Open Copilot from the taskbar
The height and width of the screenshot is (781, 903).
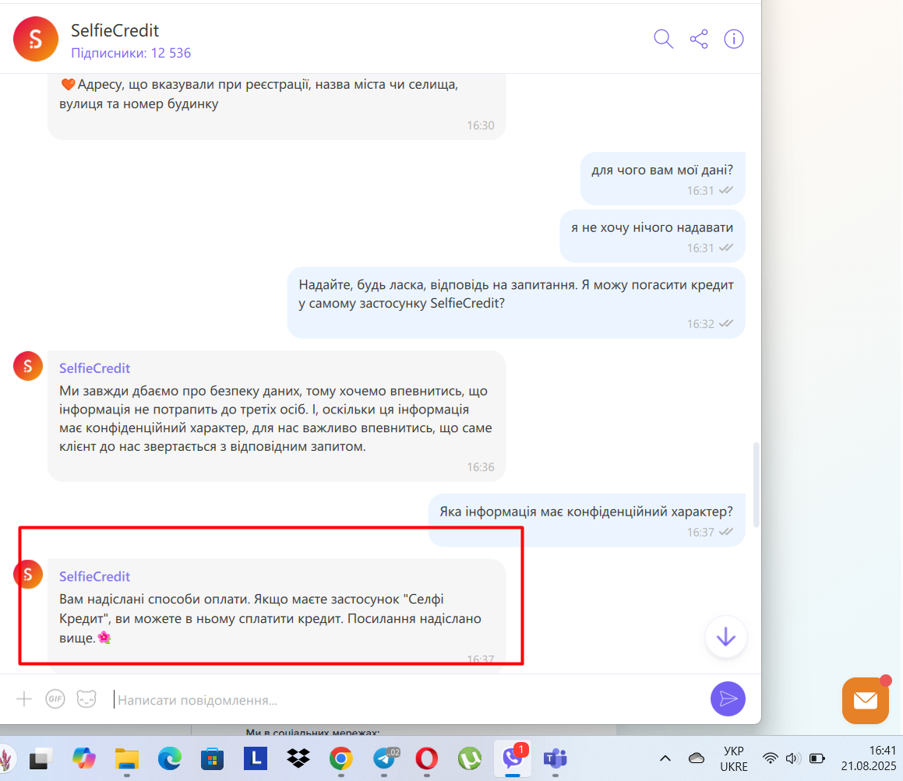pos(84,758)
